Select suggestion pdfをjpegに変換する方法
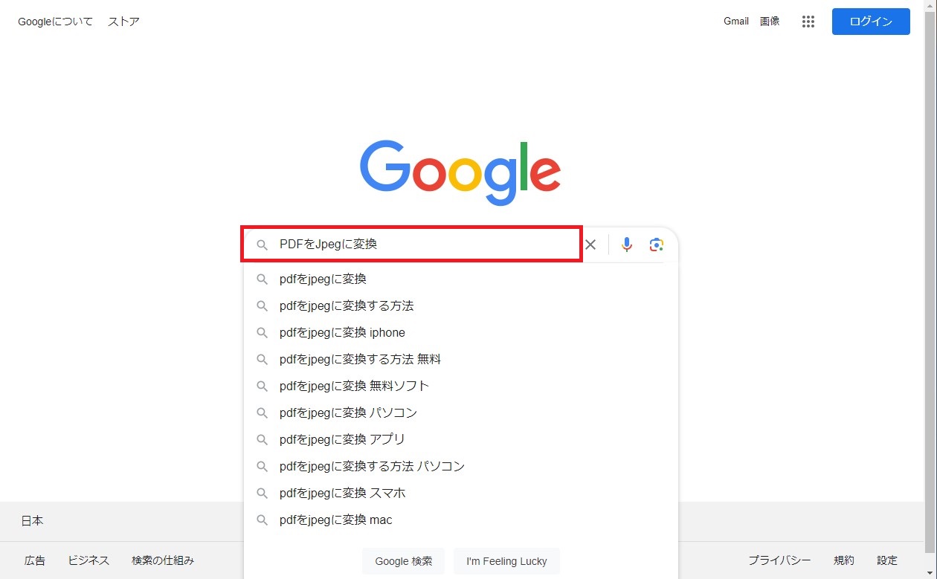Viewport: 937px width, 579px height. pos(460,306)
